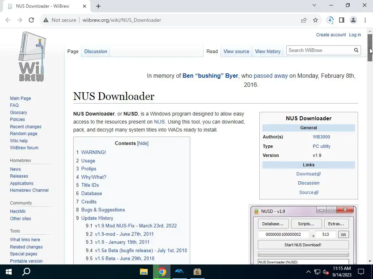Open author WB3000 link

pos(321,137)
